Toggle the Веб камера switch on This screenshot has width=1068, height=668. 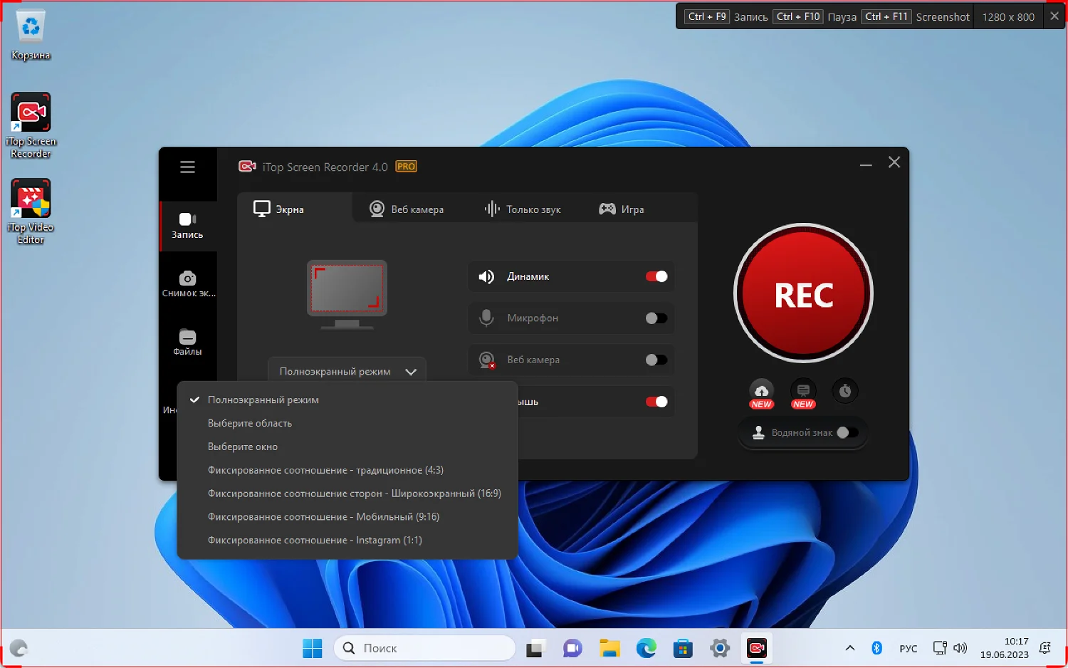point(655,360)
